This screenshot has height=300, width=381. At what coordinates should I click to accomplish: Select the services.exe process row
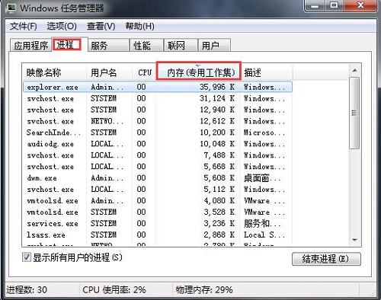pos(158,223)
